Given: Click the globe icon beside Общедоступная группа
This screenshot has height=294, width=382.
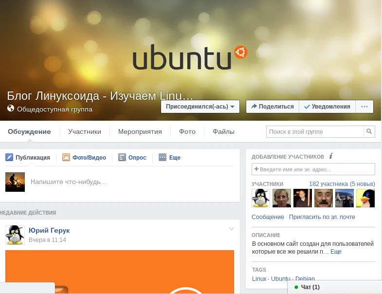Looking at the screenshot, I should pos(11,108).
